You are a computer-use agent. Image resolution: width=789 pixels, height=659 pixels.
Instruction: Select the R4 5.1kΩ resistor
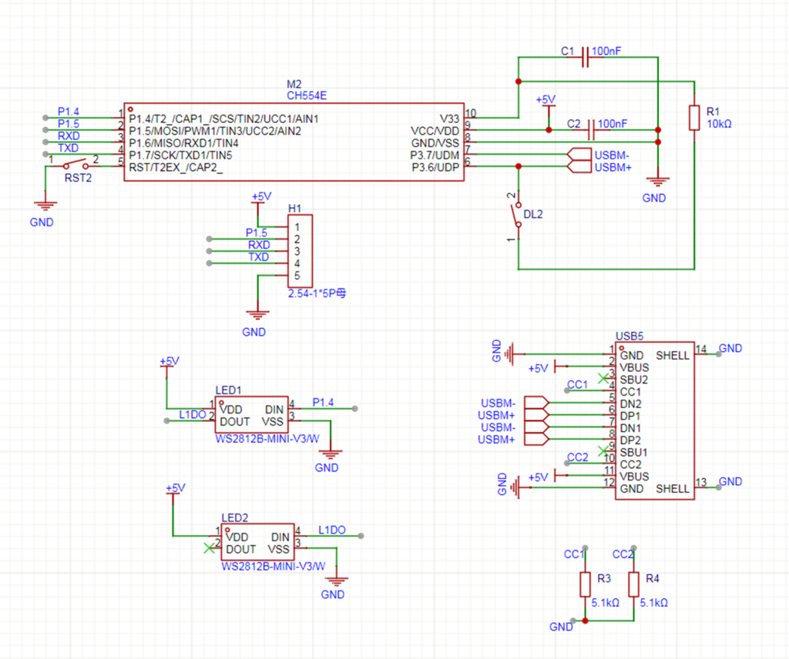(633, 584)
